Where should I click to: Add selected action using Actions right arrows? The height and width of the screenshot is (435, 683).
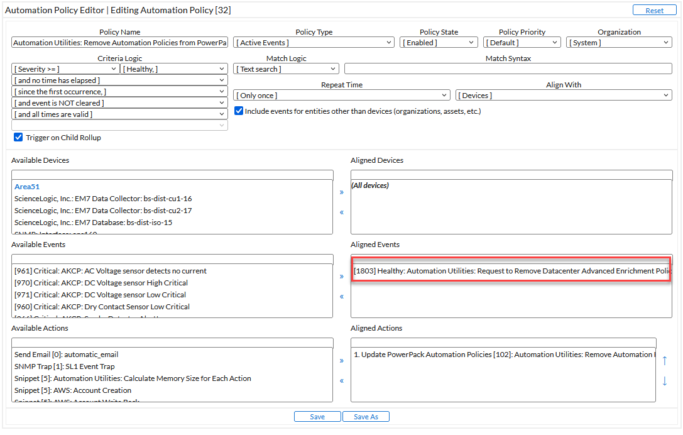coord(342,361)
